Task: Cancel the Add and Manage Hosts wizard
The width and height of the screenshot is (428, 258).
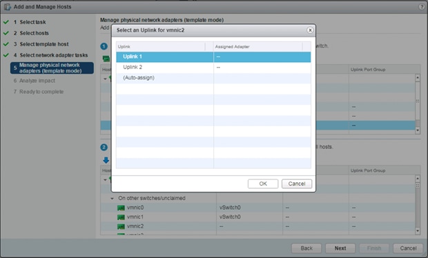Action: click(x=408, y=248)
